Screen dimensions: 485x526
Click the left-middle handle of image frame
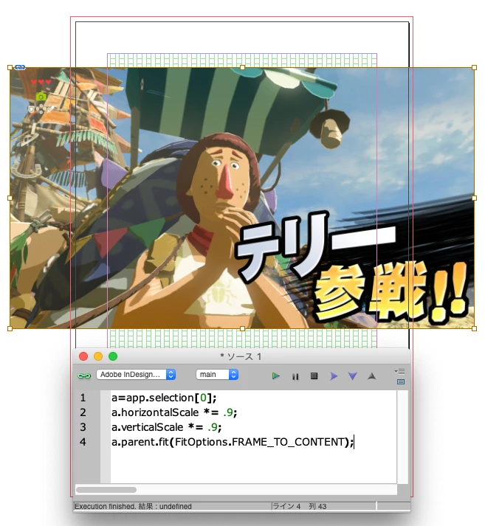tap(10, 198)
